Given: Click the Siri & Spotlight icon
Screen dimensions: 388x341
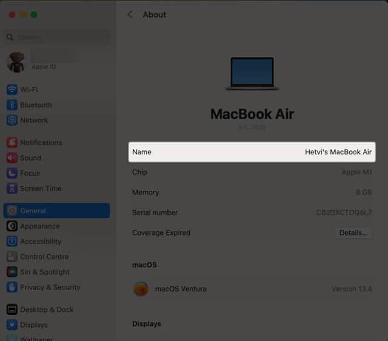Looking at the screenshot, I should 12,272.
